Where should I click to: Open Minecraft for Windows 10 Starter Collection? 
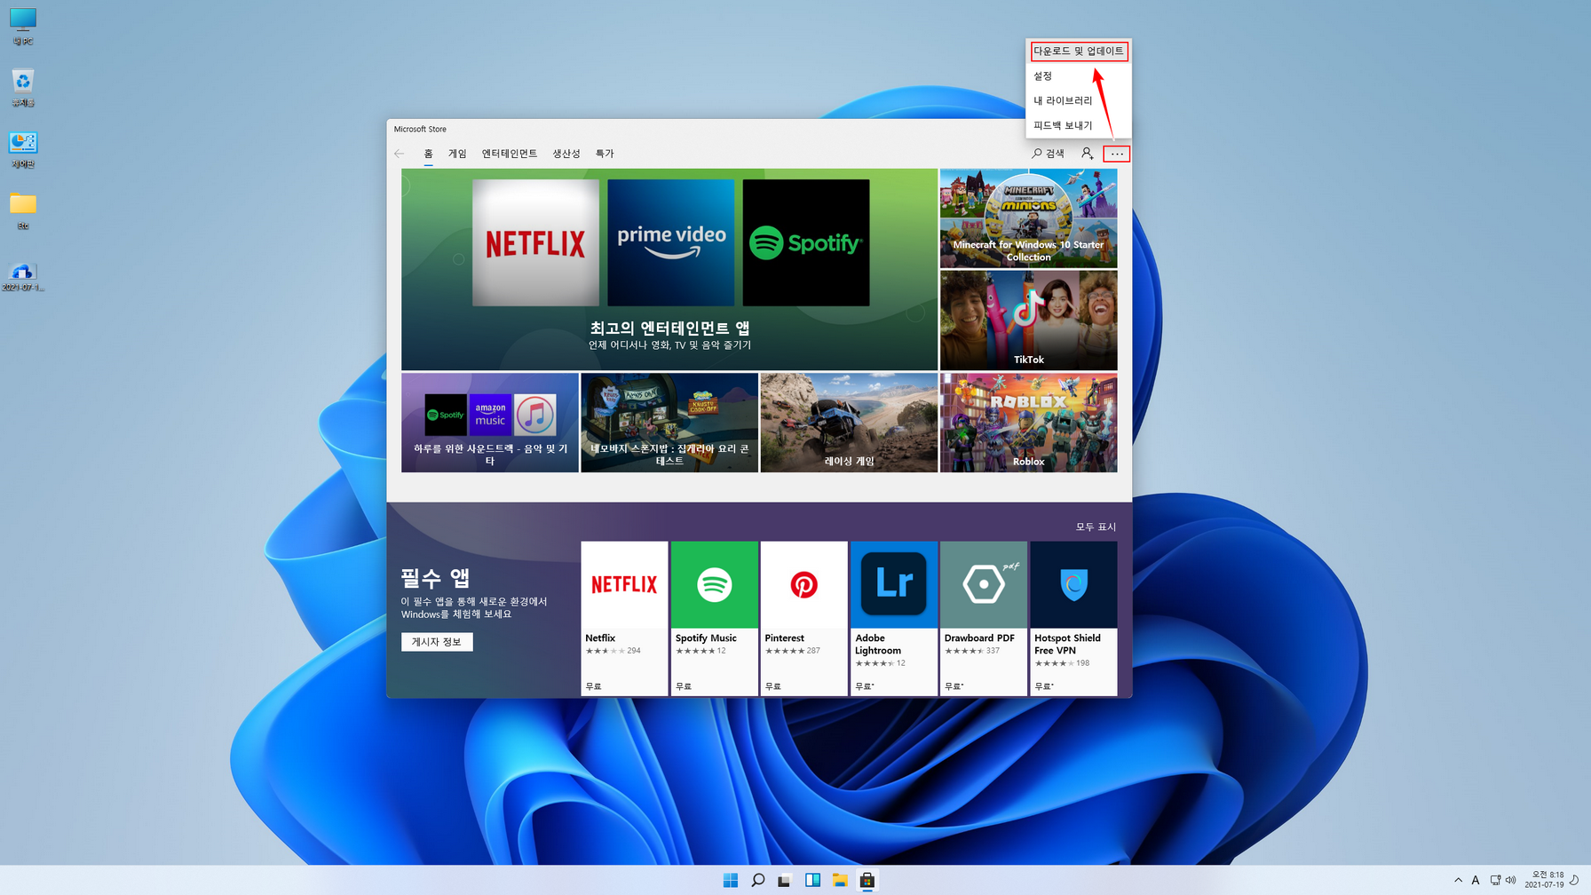point(1029,218)
